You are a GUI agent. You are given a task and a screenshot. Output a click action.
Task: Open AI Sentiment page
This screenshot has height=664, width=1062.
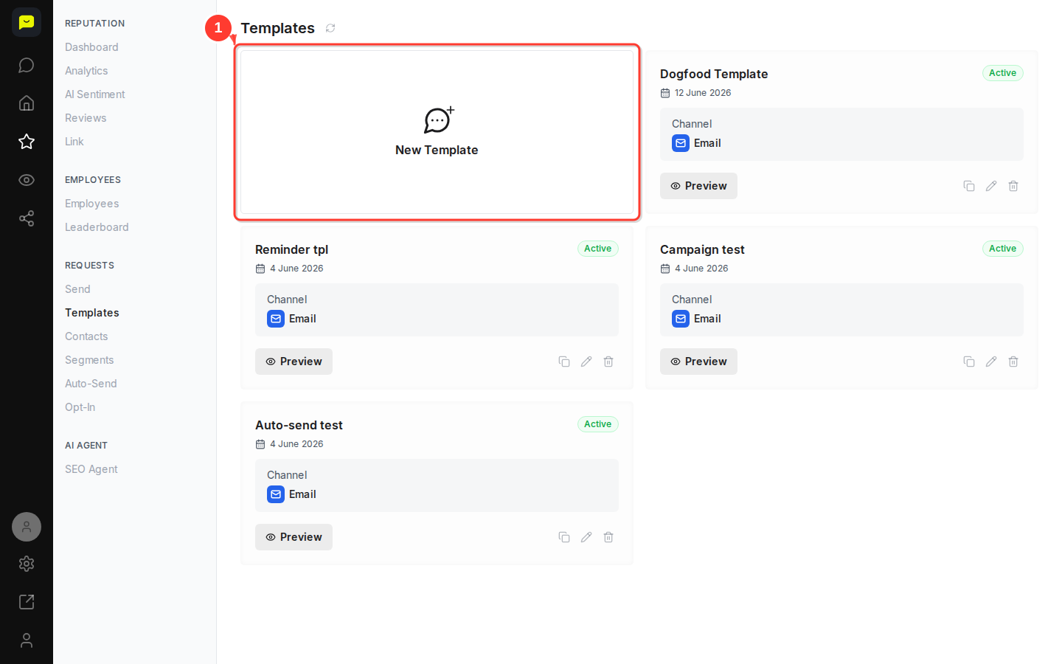[x=95, y=94]
